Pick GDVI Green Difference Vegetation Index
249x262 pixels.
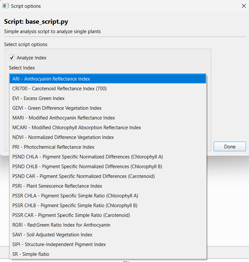coord(57,108)
